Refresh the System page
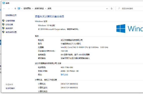 click(112, 8)
